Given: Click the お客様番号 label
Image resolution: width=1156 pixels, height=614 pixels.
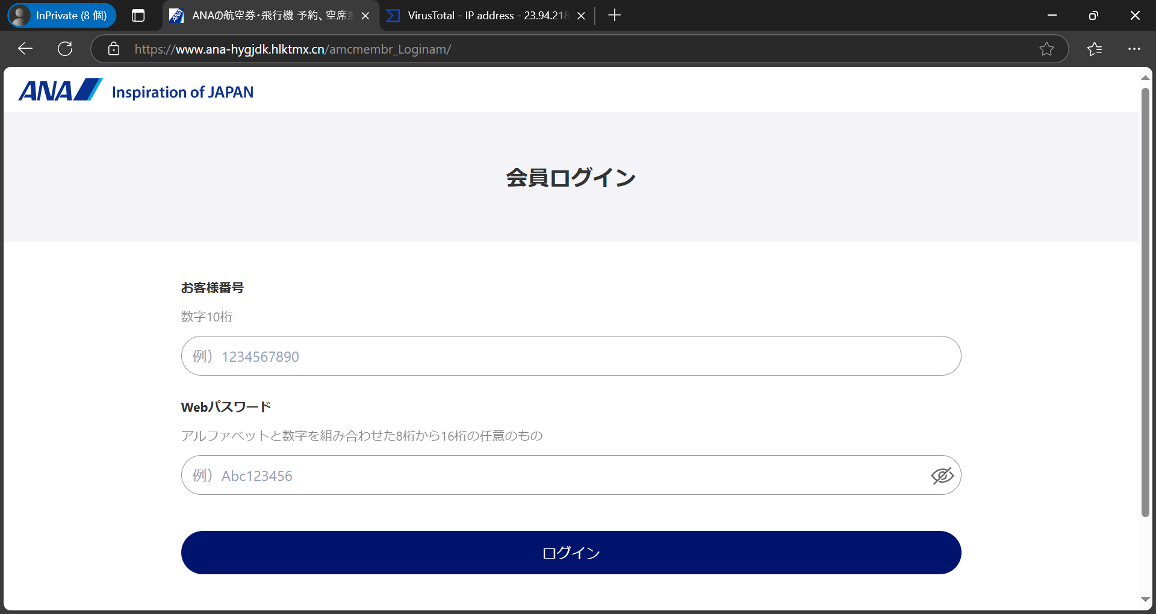Looking at the screenshot, I should (212, 288).
